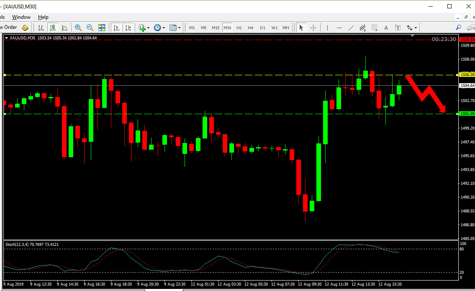Select the M15 timeframe
Image resolution: width=475 pixels, height=291 pixels.
click(216, 28)
